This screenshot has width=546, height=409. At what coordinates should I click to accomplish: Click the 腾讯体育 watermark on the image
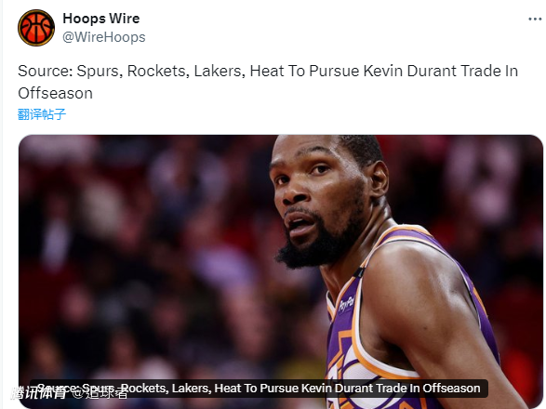click(x=38, y=393)
